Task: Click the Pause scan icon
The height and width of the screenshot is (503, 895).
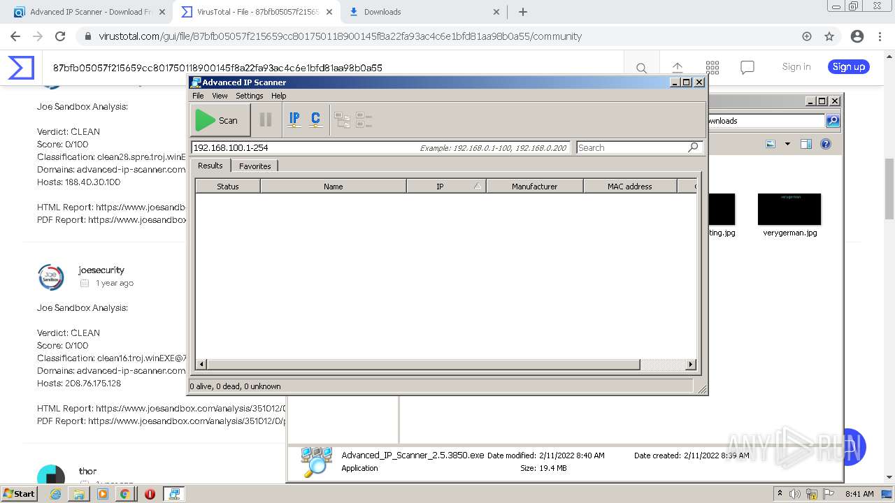Action: [266, 120]
